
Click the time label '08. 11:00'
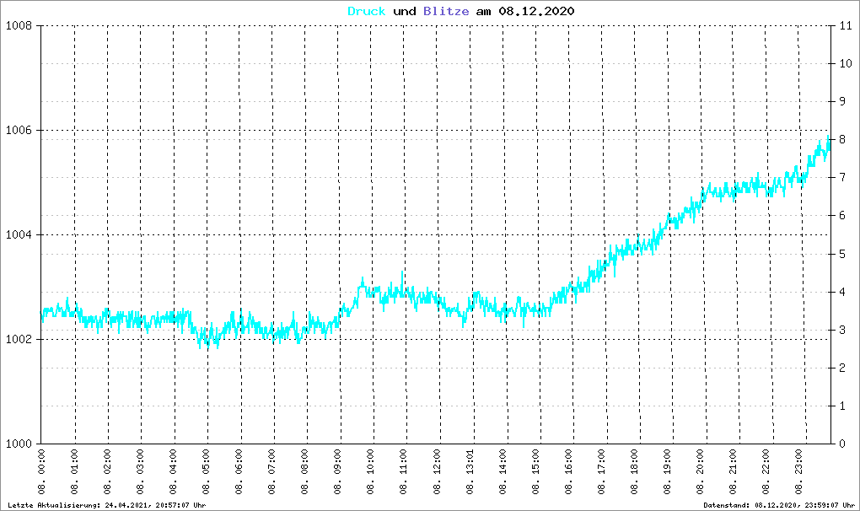(x=404, y=471)
